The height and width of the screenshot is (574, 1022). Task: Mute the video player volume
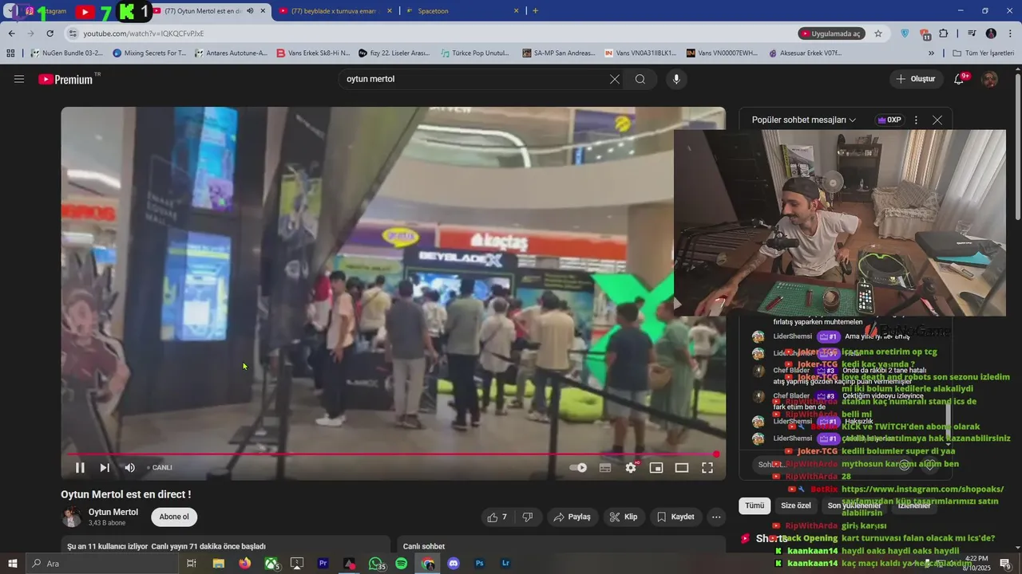(129, 468)
